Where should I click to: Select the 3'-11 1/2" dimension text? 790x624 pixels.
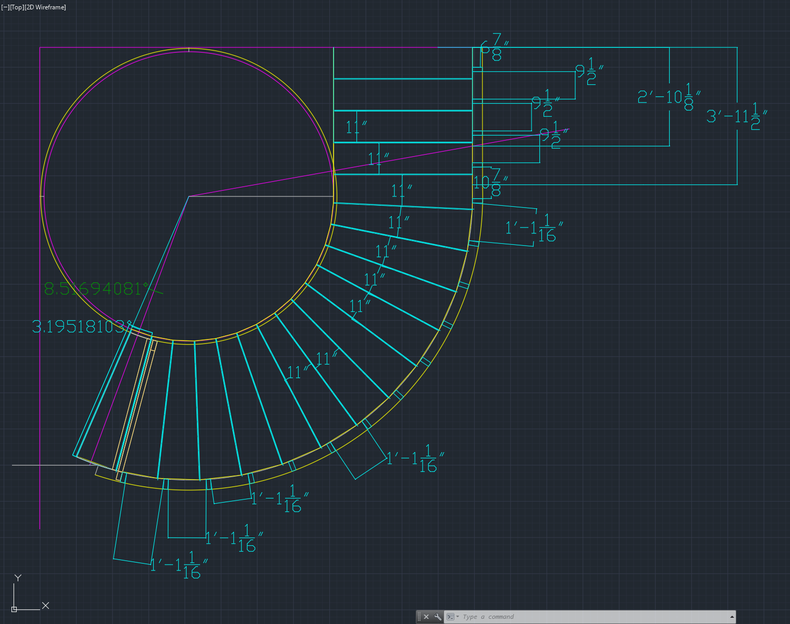coord(737,116)
